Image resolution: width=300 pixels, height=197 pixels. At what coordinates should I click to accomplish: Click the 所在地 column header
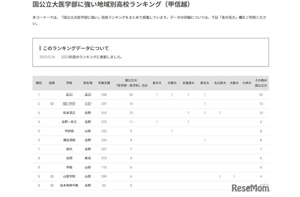pos(88,83)
